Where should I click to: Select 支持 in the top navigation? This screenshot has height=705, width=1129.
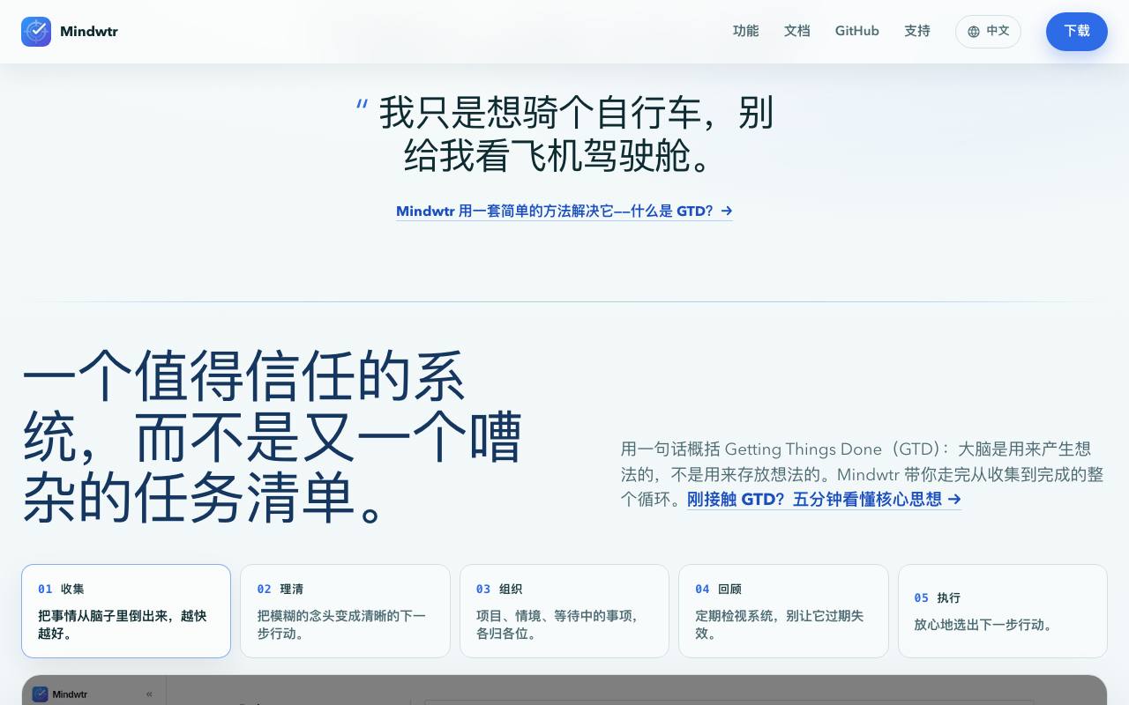click(x=917, y=31)
